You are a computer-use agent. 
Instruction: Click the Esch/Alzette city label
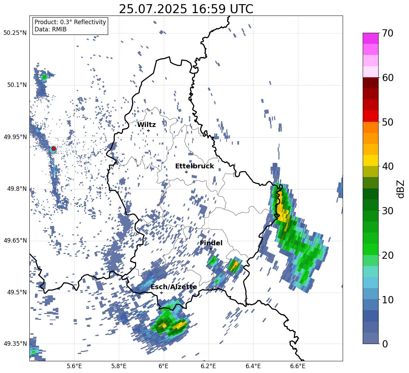[x=174, y=287]
